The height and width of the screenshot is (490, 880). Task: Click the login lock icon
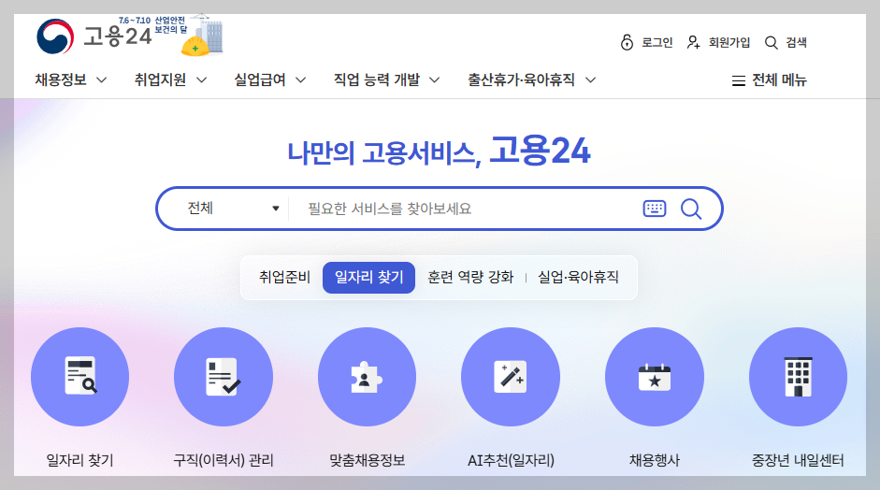pos(627,42)
